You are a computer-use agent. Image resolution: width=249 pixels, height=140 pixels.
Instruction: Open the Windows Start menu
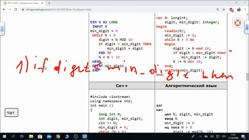pyautogui.click(x=4, y=136)
